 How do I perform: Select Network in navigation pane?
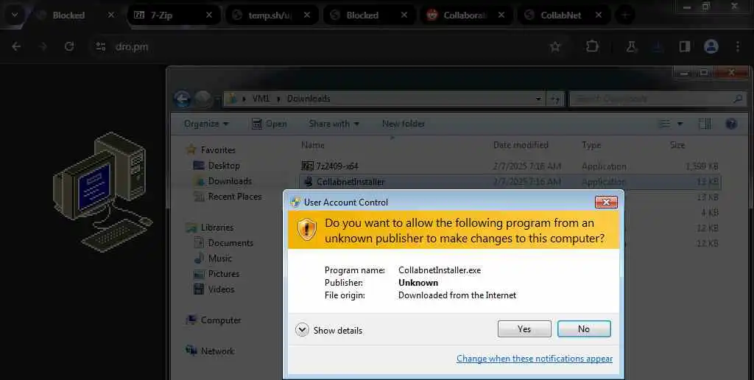coord(210,351)
